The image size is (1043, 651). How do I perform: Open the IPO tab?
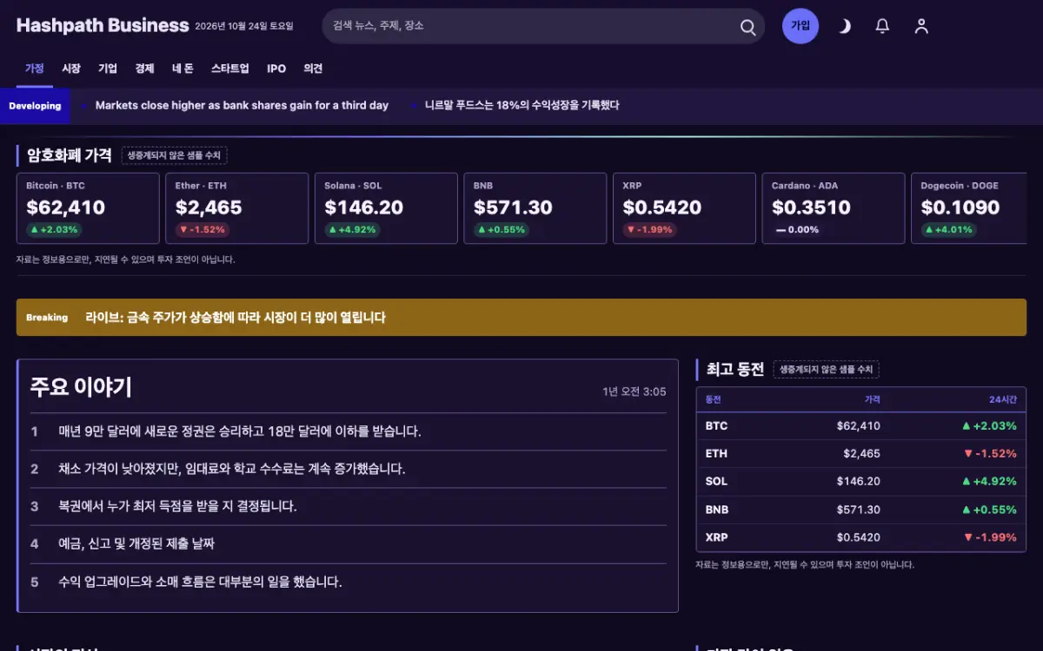[x=276, y=69]
